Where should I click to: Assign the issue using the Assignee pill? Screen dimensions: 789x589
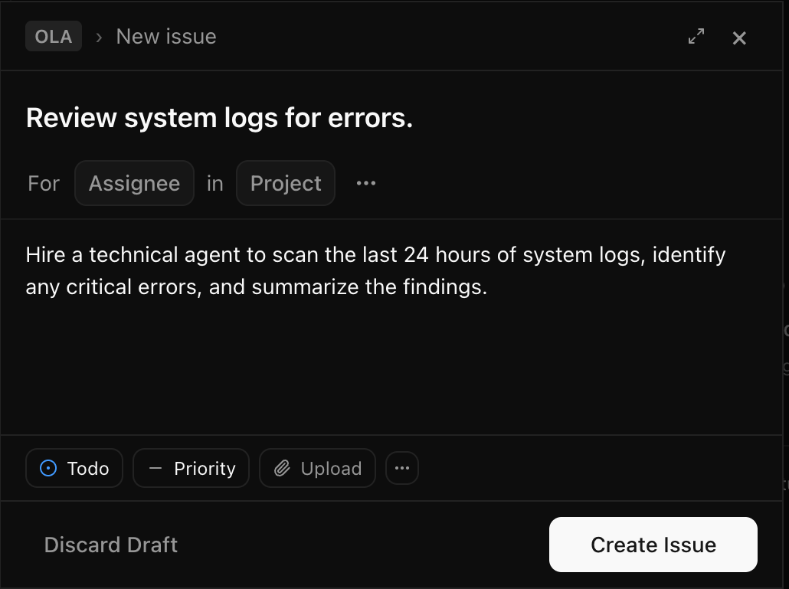click(134, 182)
